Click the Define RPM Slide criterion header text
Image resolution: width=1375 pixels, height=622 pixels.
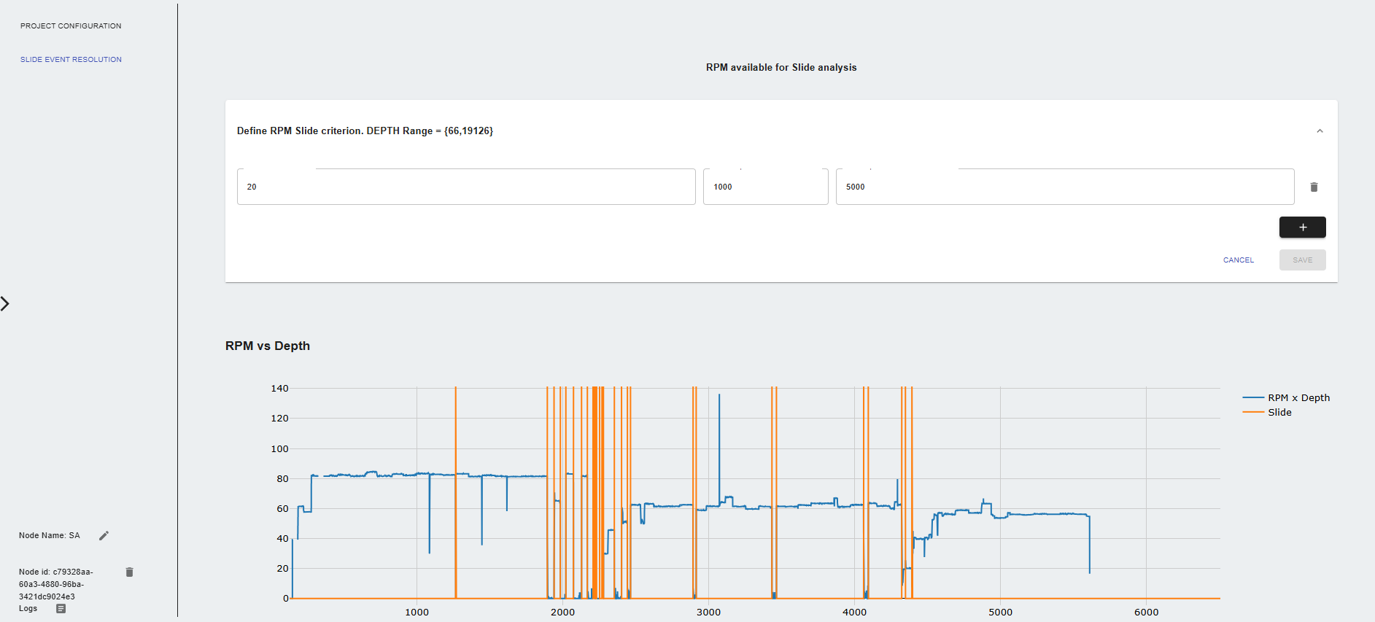pyautogui.click(x=365, y=131)
